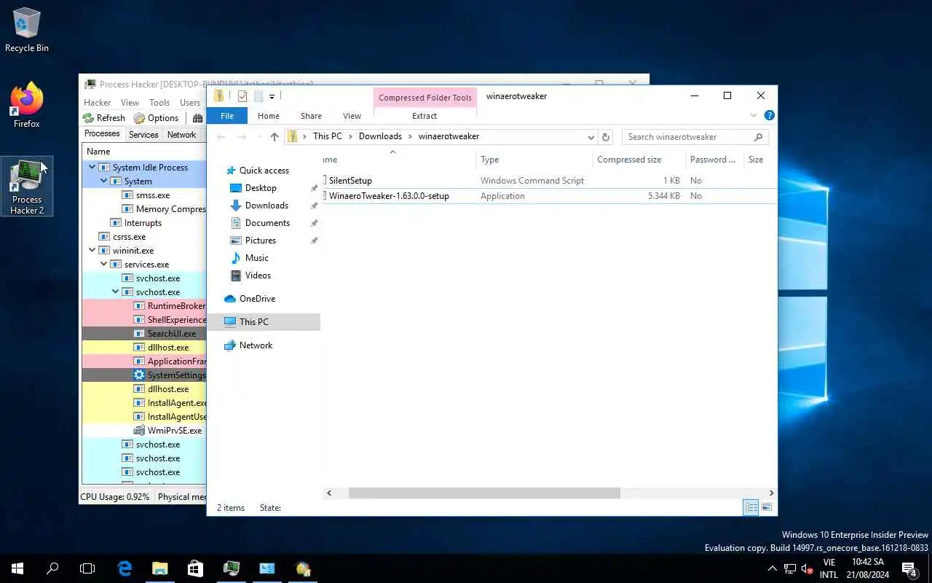Click the binoculars find icon in Process Hacker
This screenshot has height=583, width=932.
point(197,118)
